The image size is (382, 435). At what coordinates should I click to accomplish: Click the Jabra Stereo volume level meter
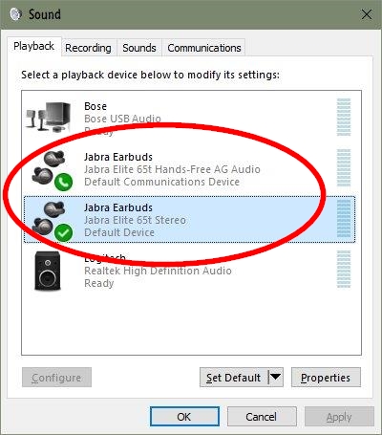(344, 219)
